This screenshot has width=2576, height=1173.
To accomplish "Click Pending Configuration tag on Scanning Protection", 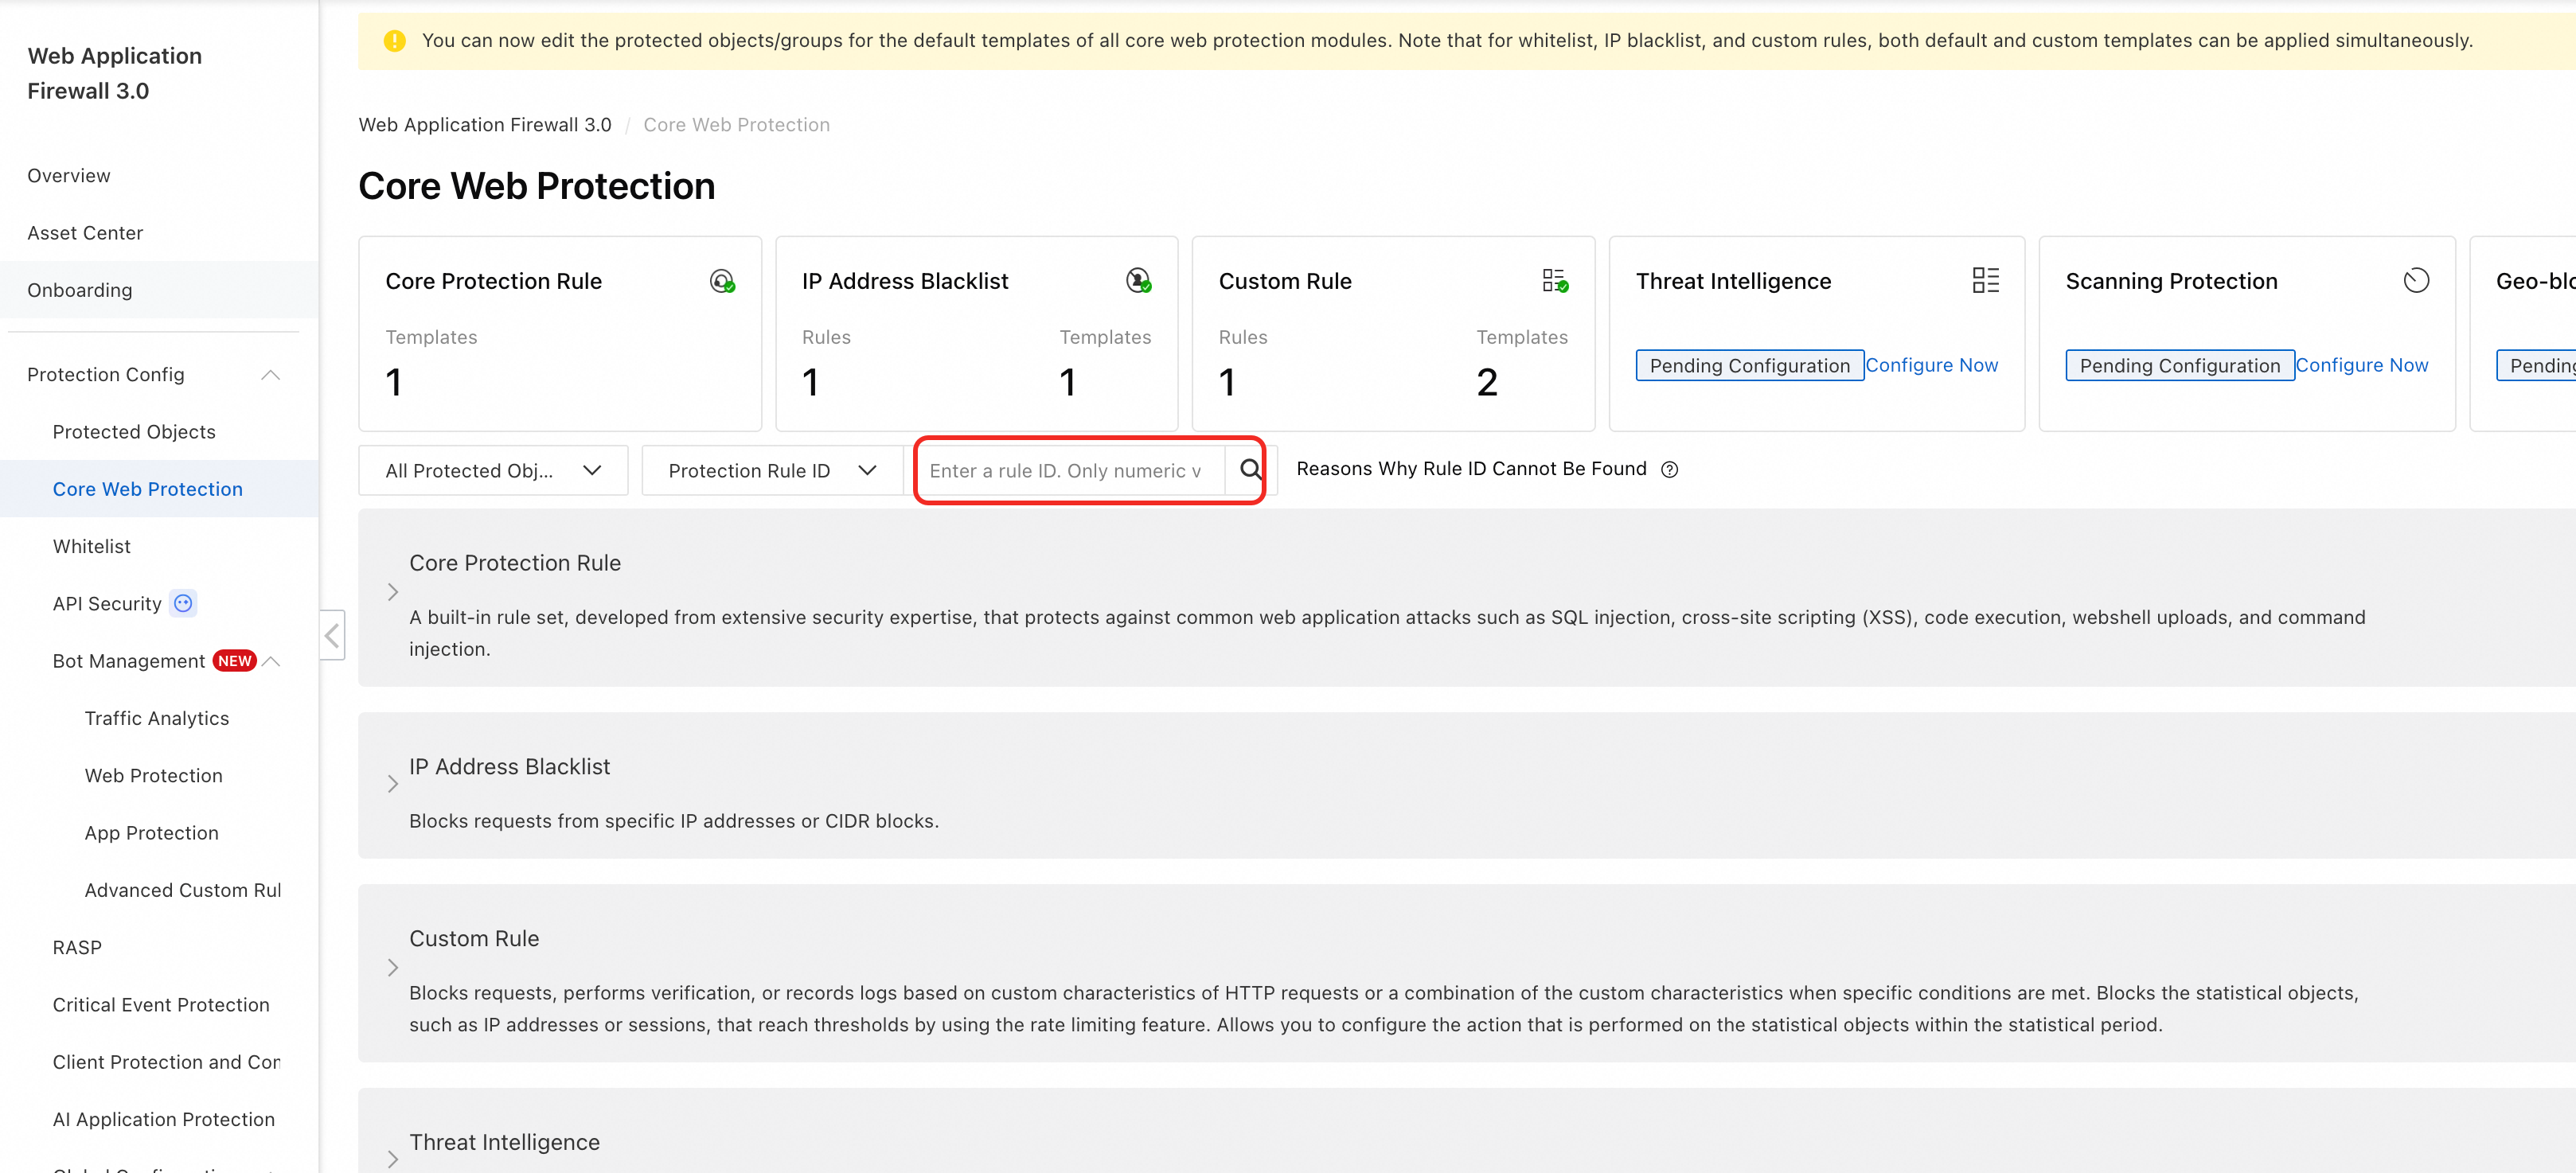I will (2179, 365).
